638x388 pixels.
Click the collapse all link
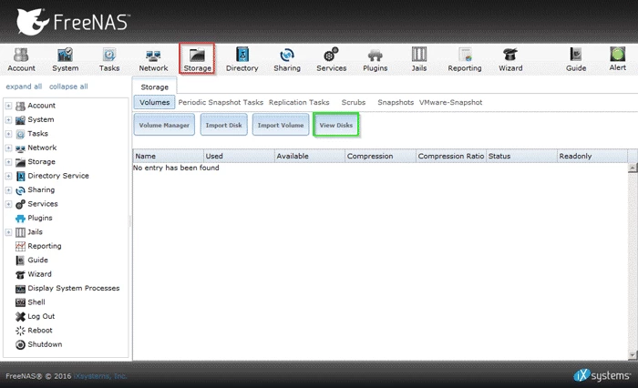(68, 87)
